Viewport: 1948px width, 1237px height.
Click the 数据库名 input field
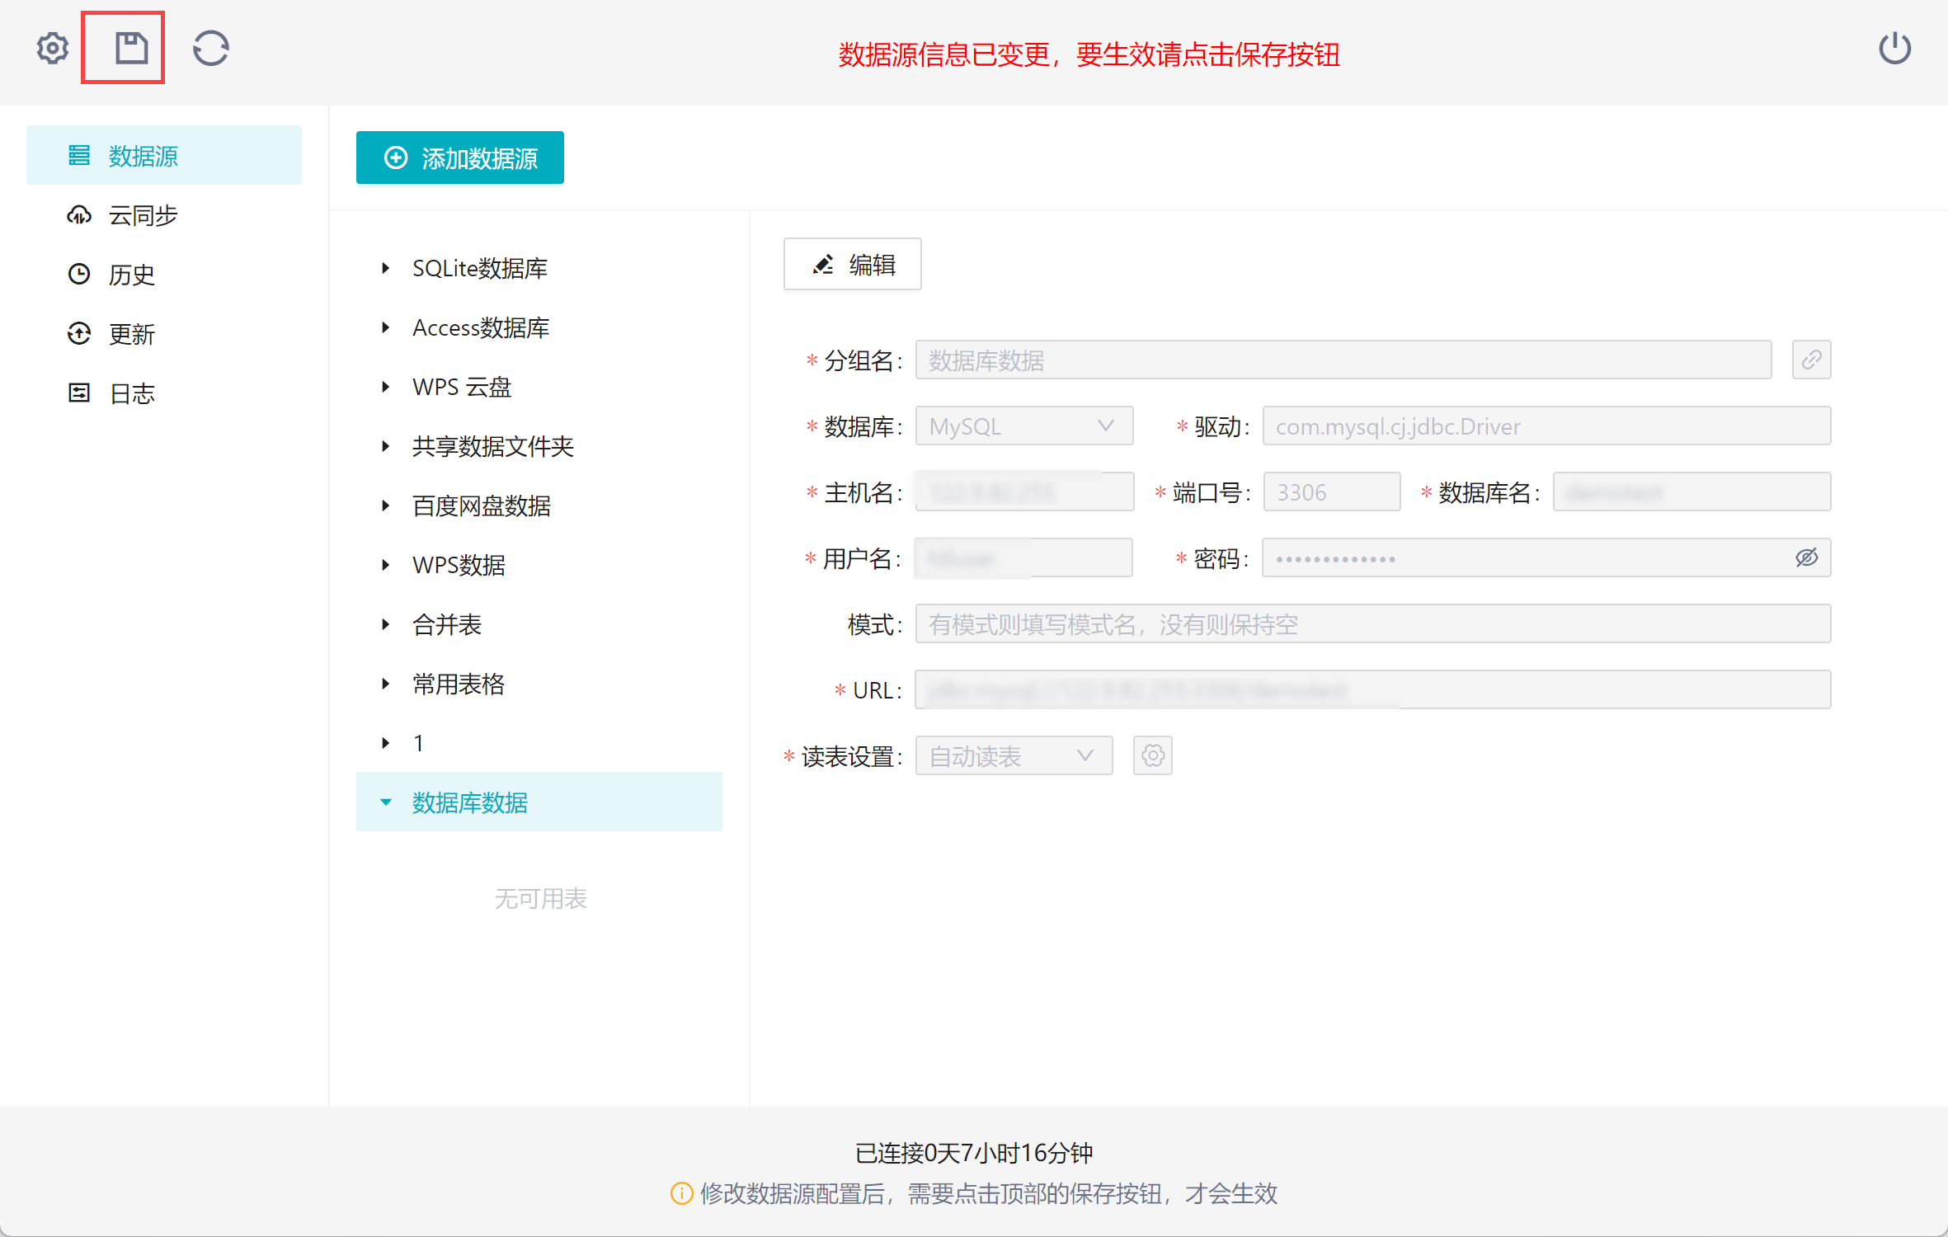pos(1692,492)
